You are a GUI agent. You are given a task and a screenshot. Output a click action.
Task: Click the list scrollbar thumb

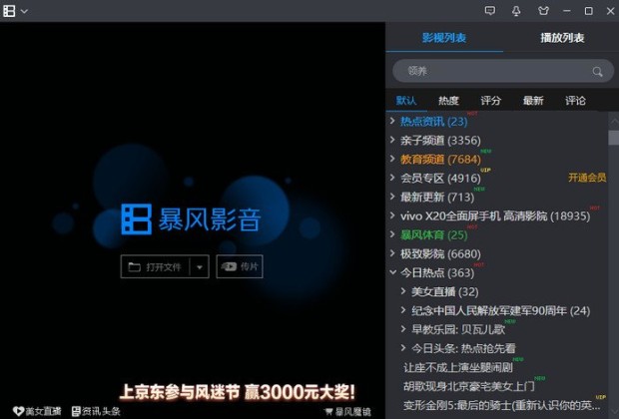[613, 138]
